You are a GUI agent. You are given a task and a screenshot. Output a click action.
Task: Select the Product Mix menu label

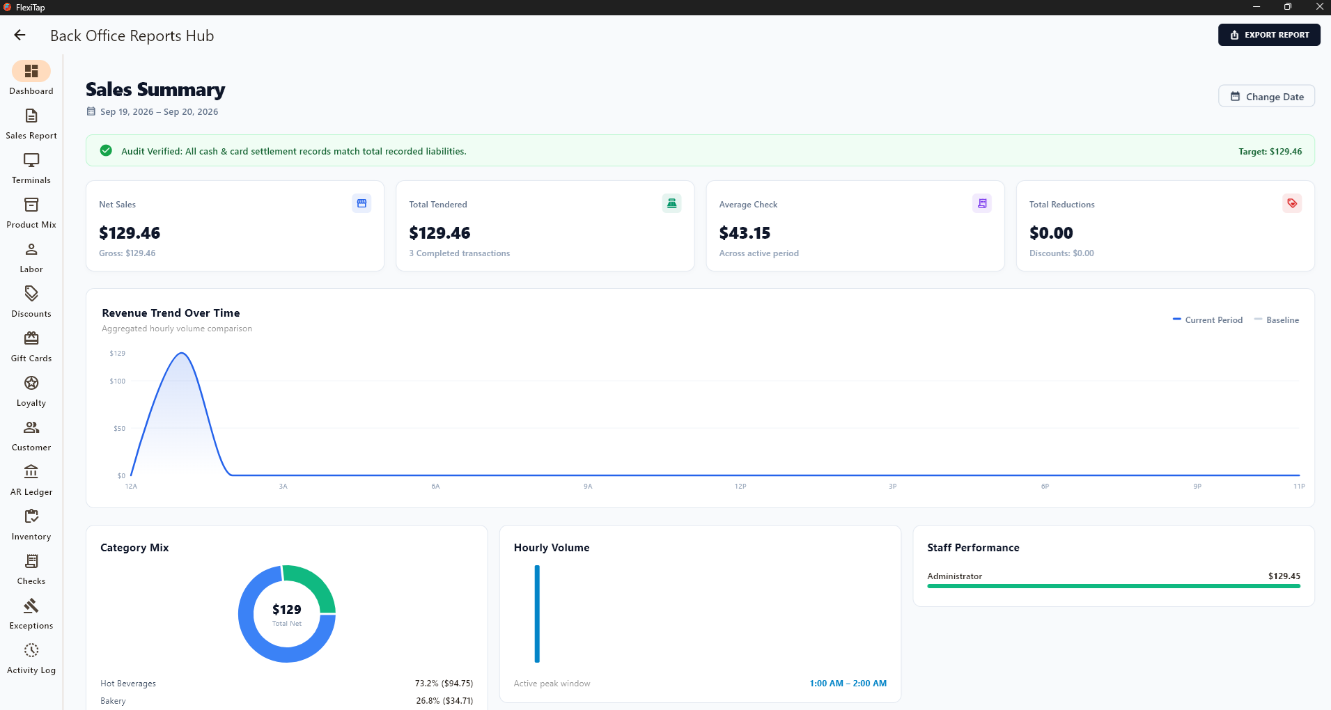tap(31, 225)
